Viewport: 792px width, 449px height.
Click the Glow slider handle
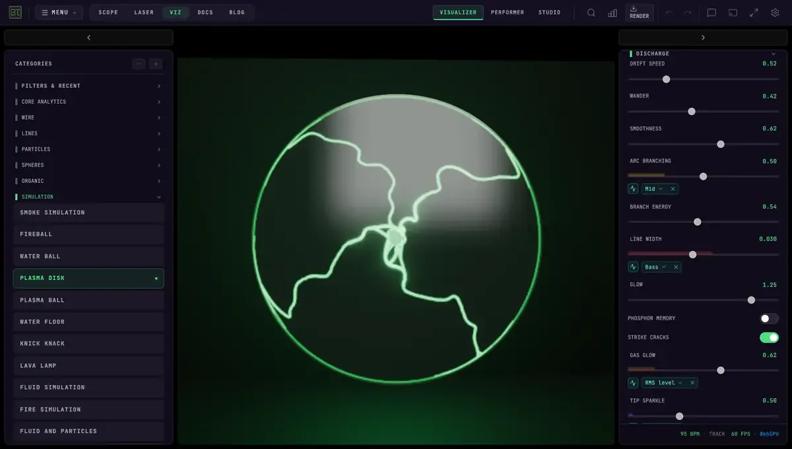coord(751,300)
